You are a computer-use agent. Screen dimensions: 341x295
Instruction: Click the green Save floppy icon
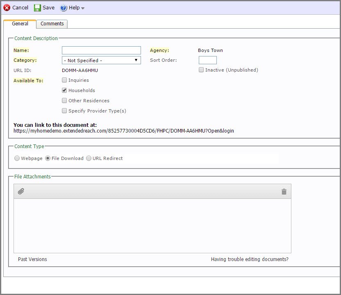click(37, 8)
